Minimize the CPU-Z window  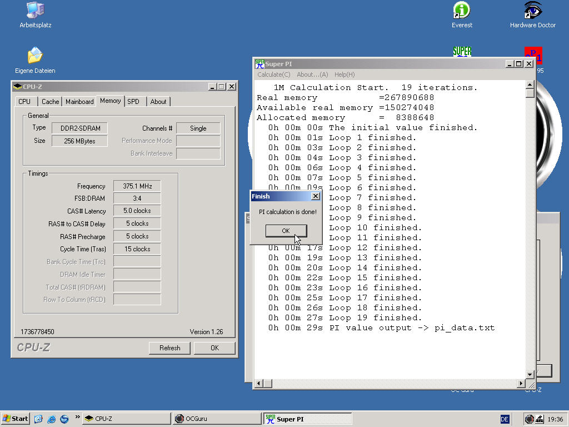click(213, 87)
